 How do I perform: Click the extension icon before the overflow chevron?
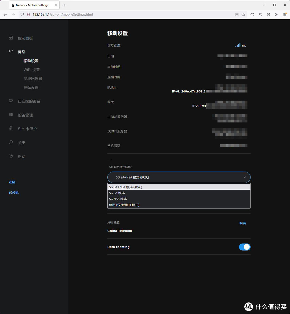269,15
